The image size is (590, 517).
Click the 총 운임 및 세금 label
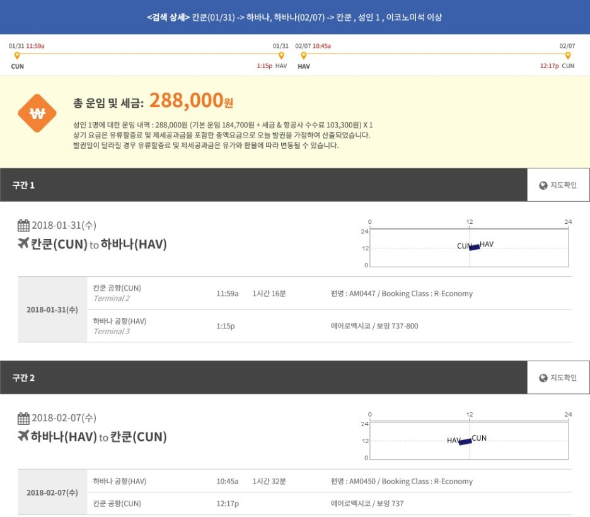pyautogui.click(x=108, y=102)
